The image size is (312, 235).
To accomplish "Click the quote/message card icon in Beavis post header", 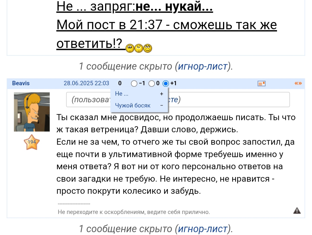I will click(261, 84).
